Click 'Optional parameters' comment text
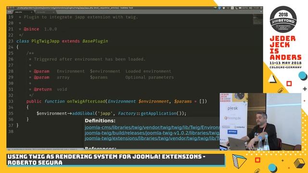Image resolution: width=308 pixels, height=173 pixels. [150, 77]
